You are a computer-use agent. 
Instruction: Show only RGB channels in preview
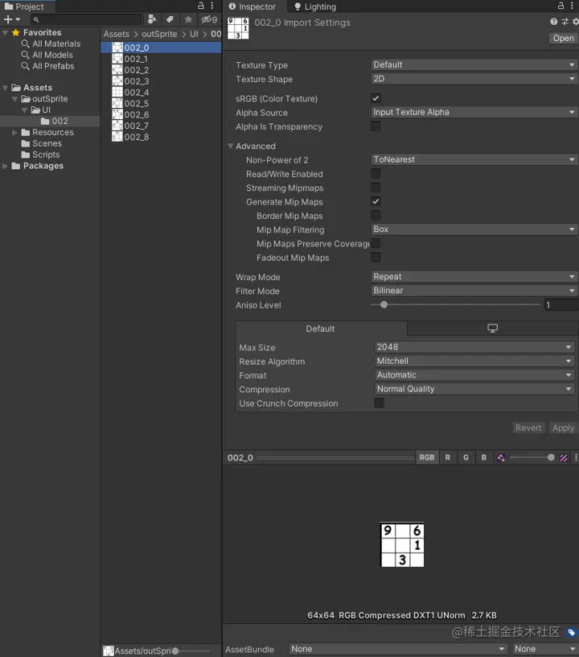427,457
